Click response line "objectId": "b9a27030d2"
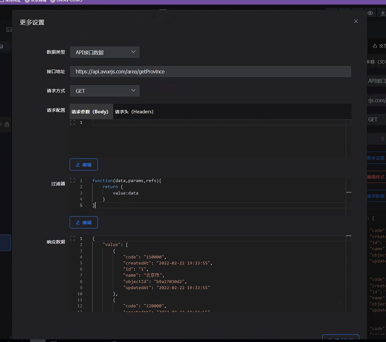 click(155, 282)
